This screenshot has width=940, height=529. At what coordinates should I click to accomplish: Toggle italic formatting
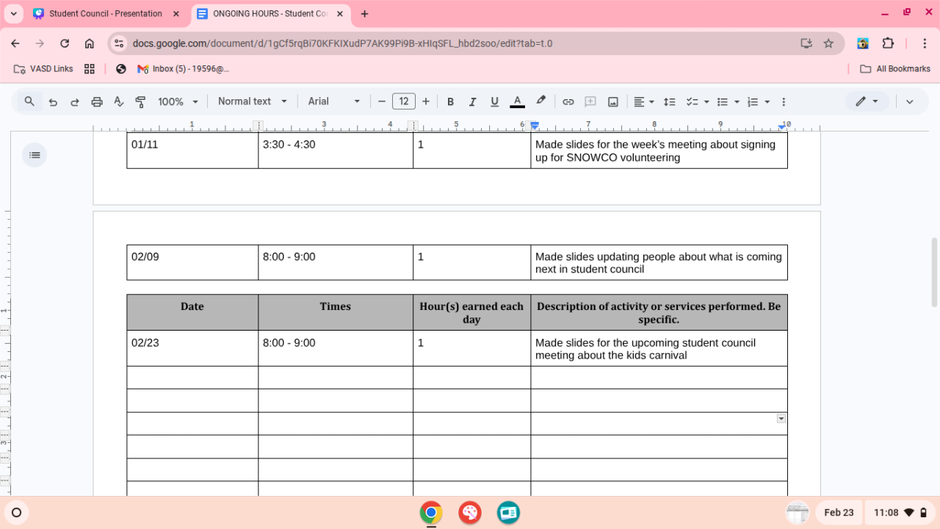[x=472, y=102]
